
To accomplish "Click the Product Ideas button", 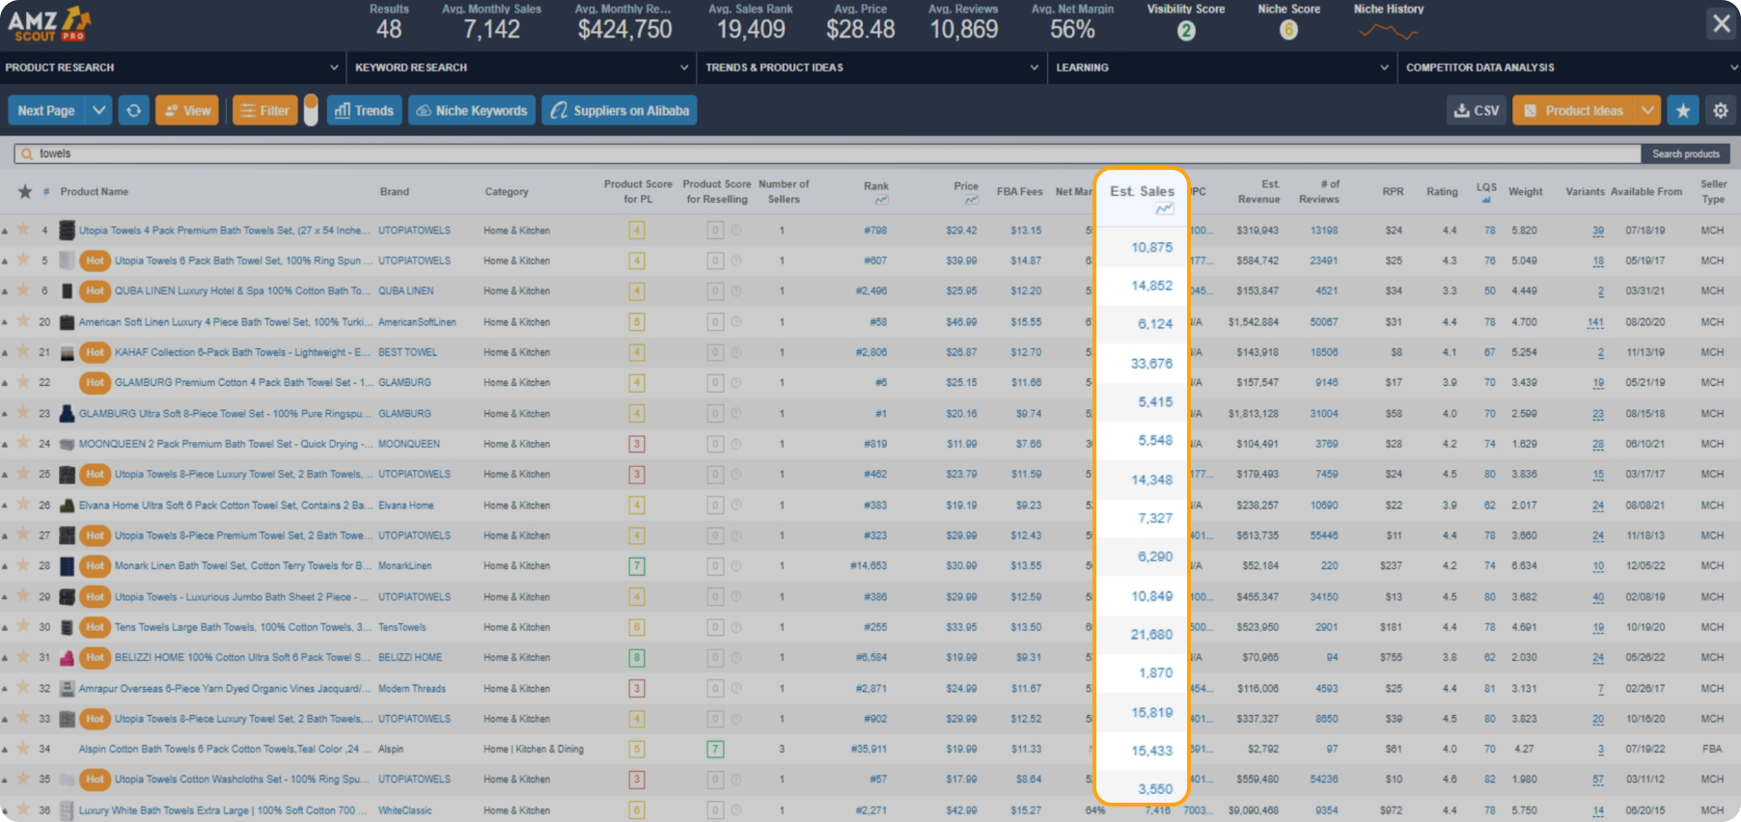I will [x=1574, y=111].
